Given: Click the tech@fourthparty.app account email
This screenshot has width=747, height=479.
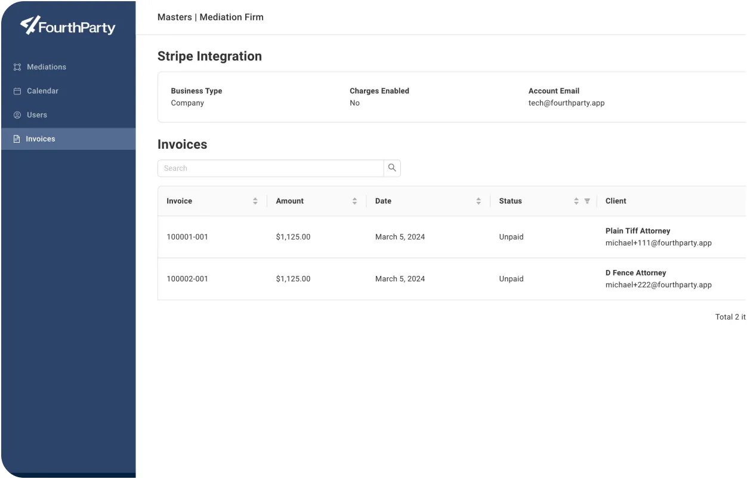Looking at the screenshot, I should tap(566, 103).
